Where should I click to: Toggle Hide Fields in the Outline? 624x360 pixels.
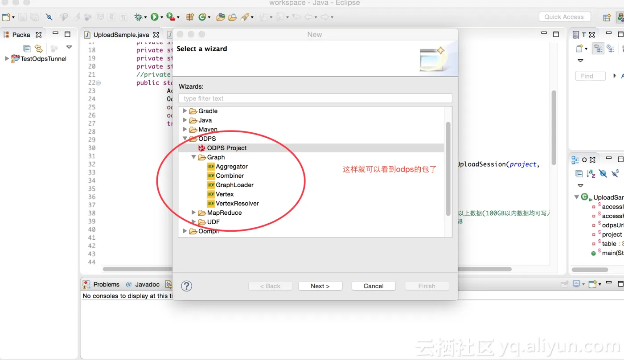[603, 174]
